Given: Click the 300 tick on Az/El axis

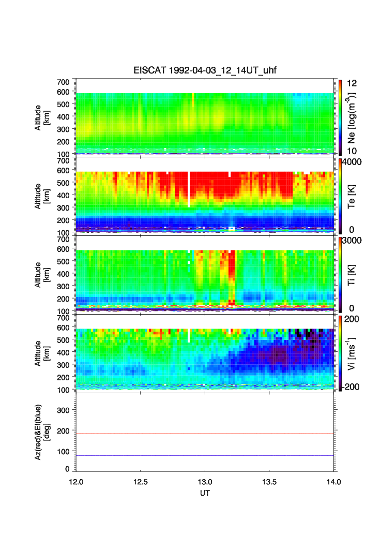Looking at the screenshot, I should [x=63, y=410].
